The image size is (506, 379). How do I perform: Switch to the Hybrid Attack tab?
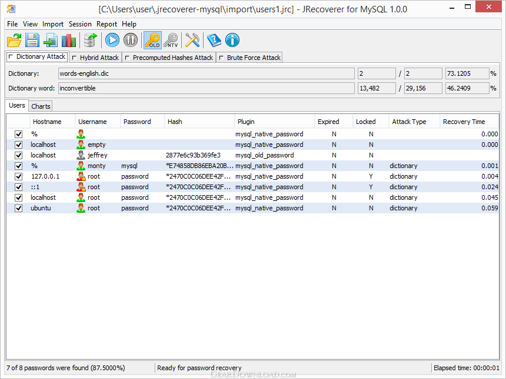(x=95, y=58)
